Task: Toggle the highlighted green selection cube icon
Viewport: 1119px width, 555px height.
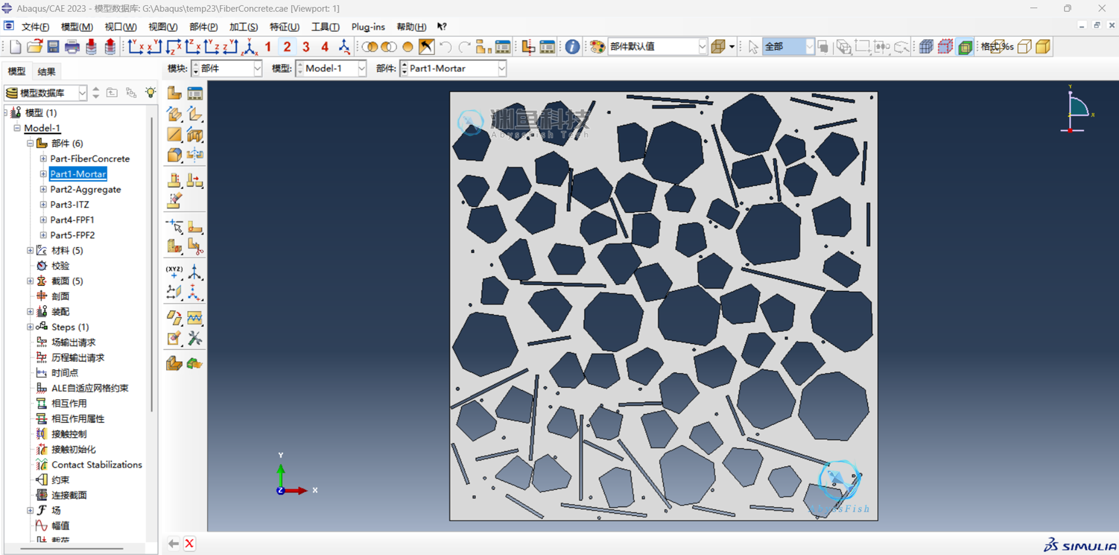Action: coord(965,47)
